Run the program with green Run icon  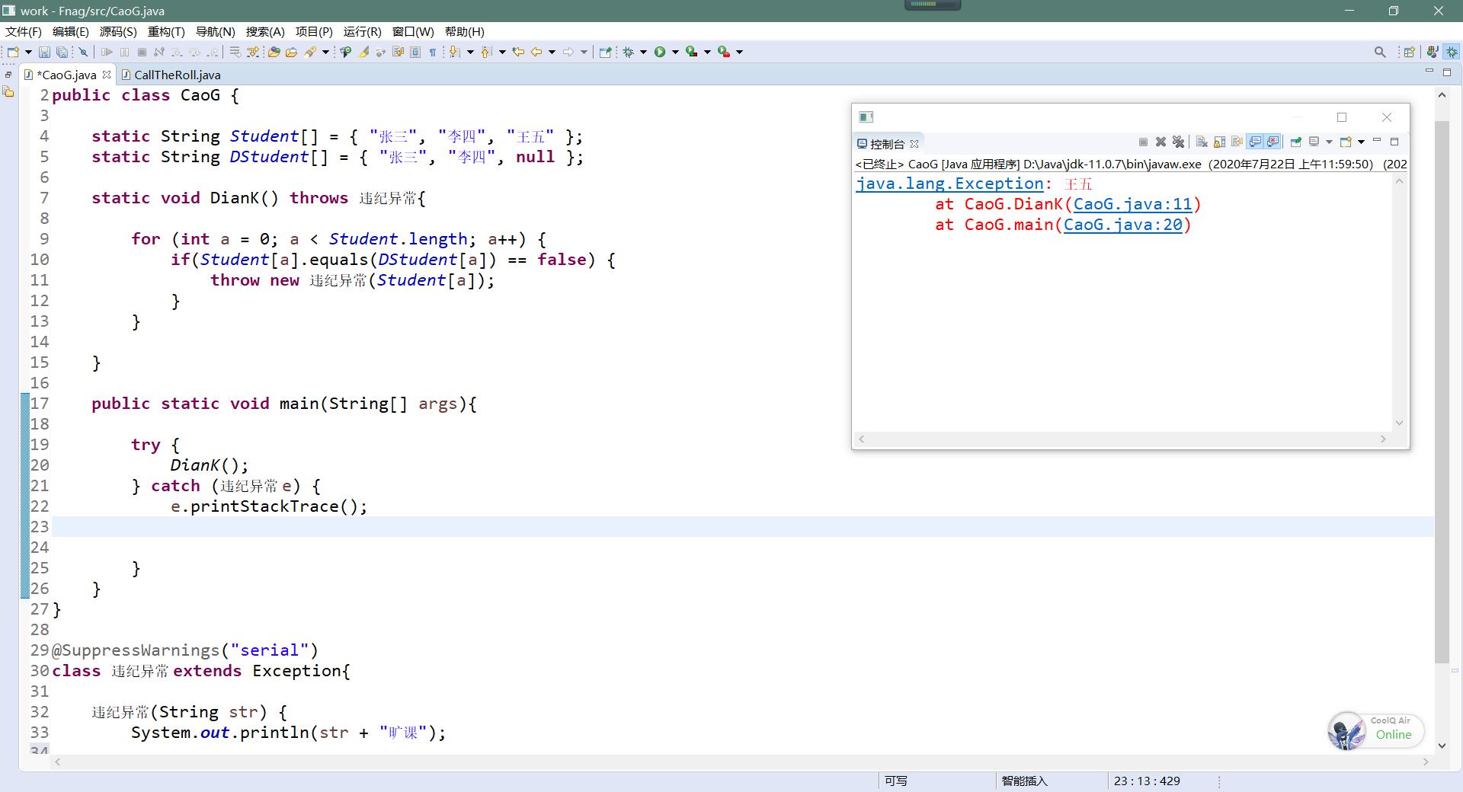[660, 52]
